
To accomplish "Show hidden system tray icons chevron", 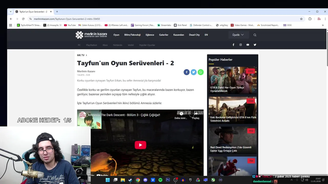I will (291, 180).
